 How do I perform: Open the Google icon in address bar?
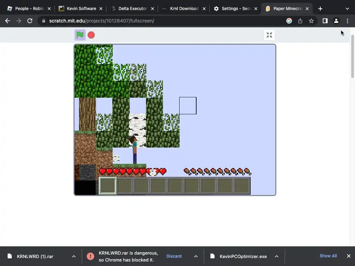[289, 21]
